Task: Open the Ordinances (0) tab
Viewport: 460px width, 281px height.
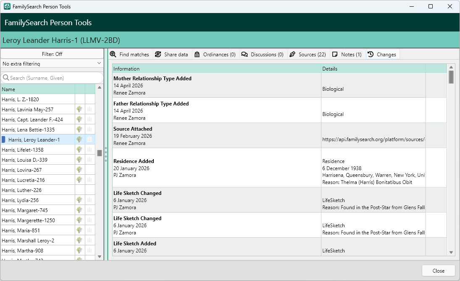Action: tap(215, 54)
